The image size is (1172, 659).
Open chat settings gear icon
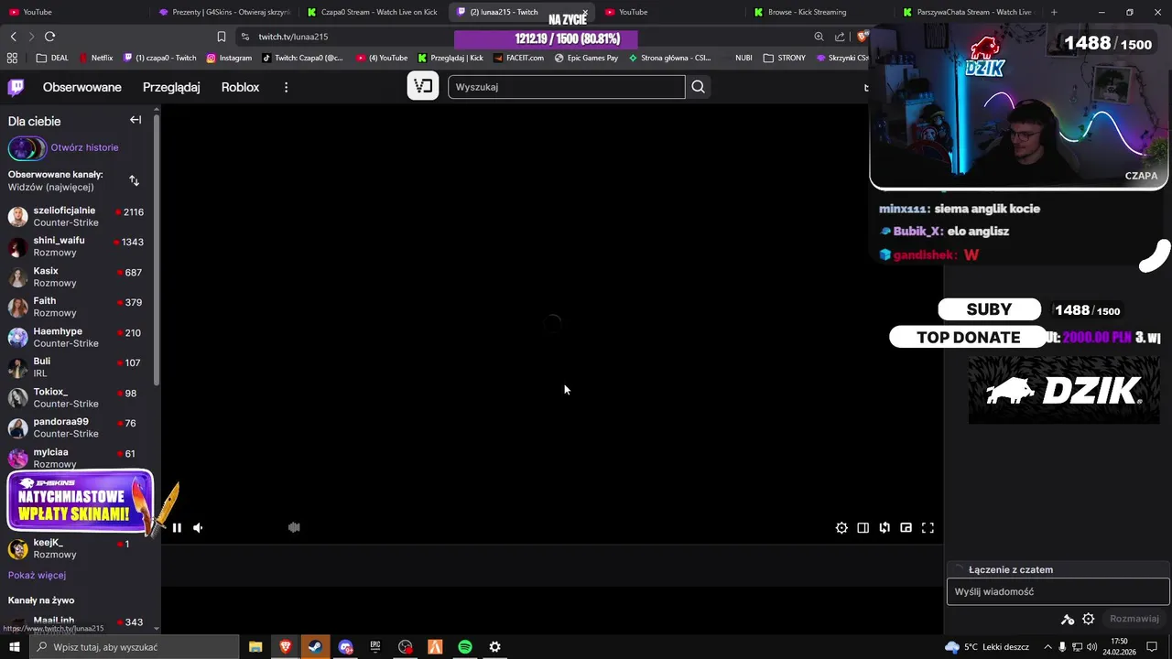1089,620
